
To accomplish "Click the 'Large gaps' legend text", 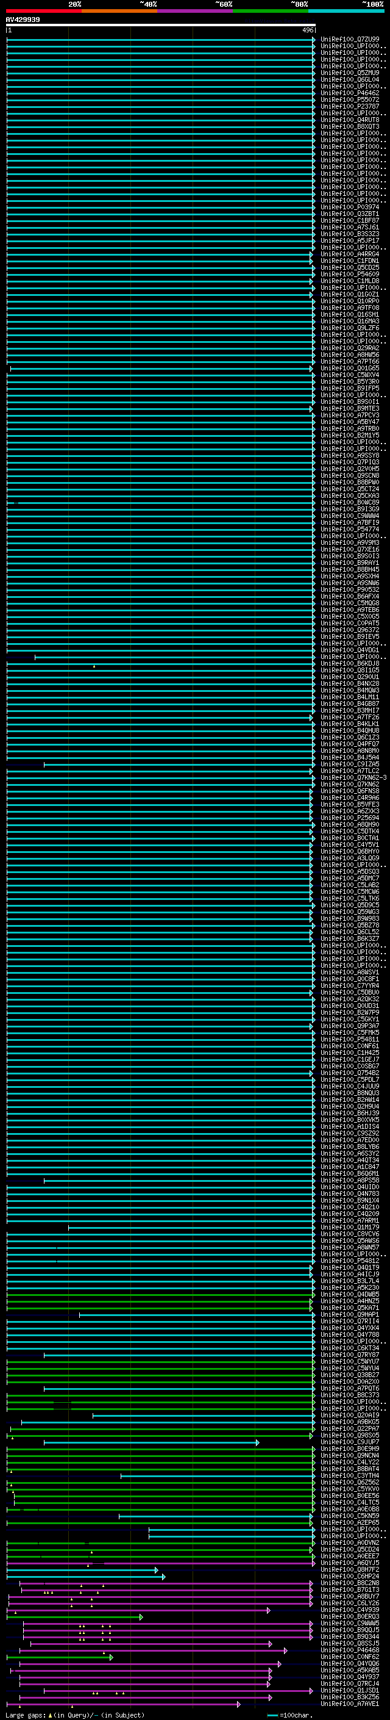I will [26, 1715].
